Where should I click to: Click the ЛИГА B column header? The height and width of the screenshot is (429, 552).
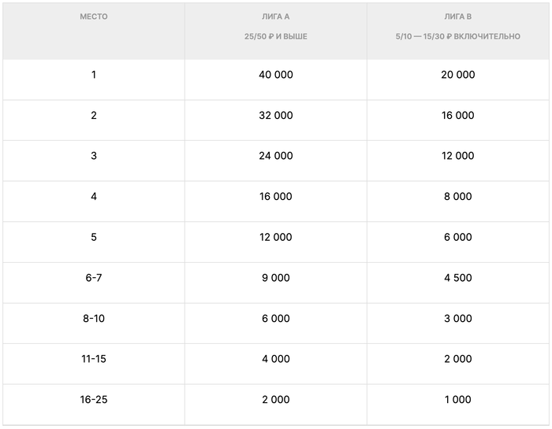(458, 17)
